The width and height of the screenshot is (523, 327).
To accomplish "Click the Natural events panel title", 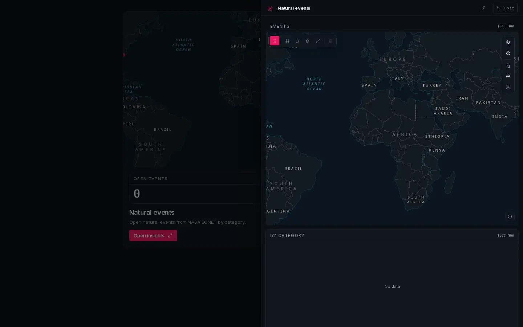I will point(294,8).
